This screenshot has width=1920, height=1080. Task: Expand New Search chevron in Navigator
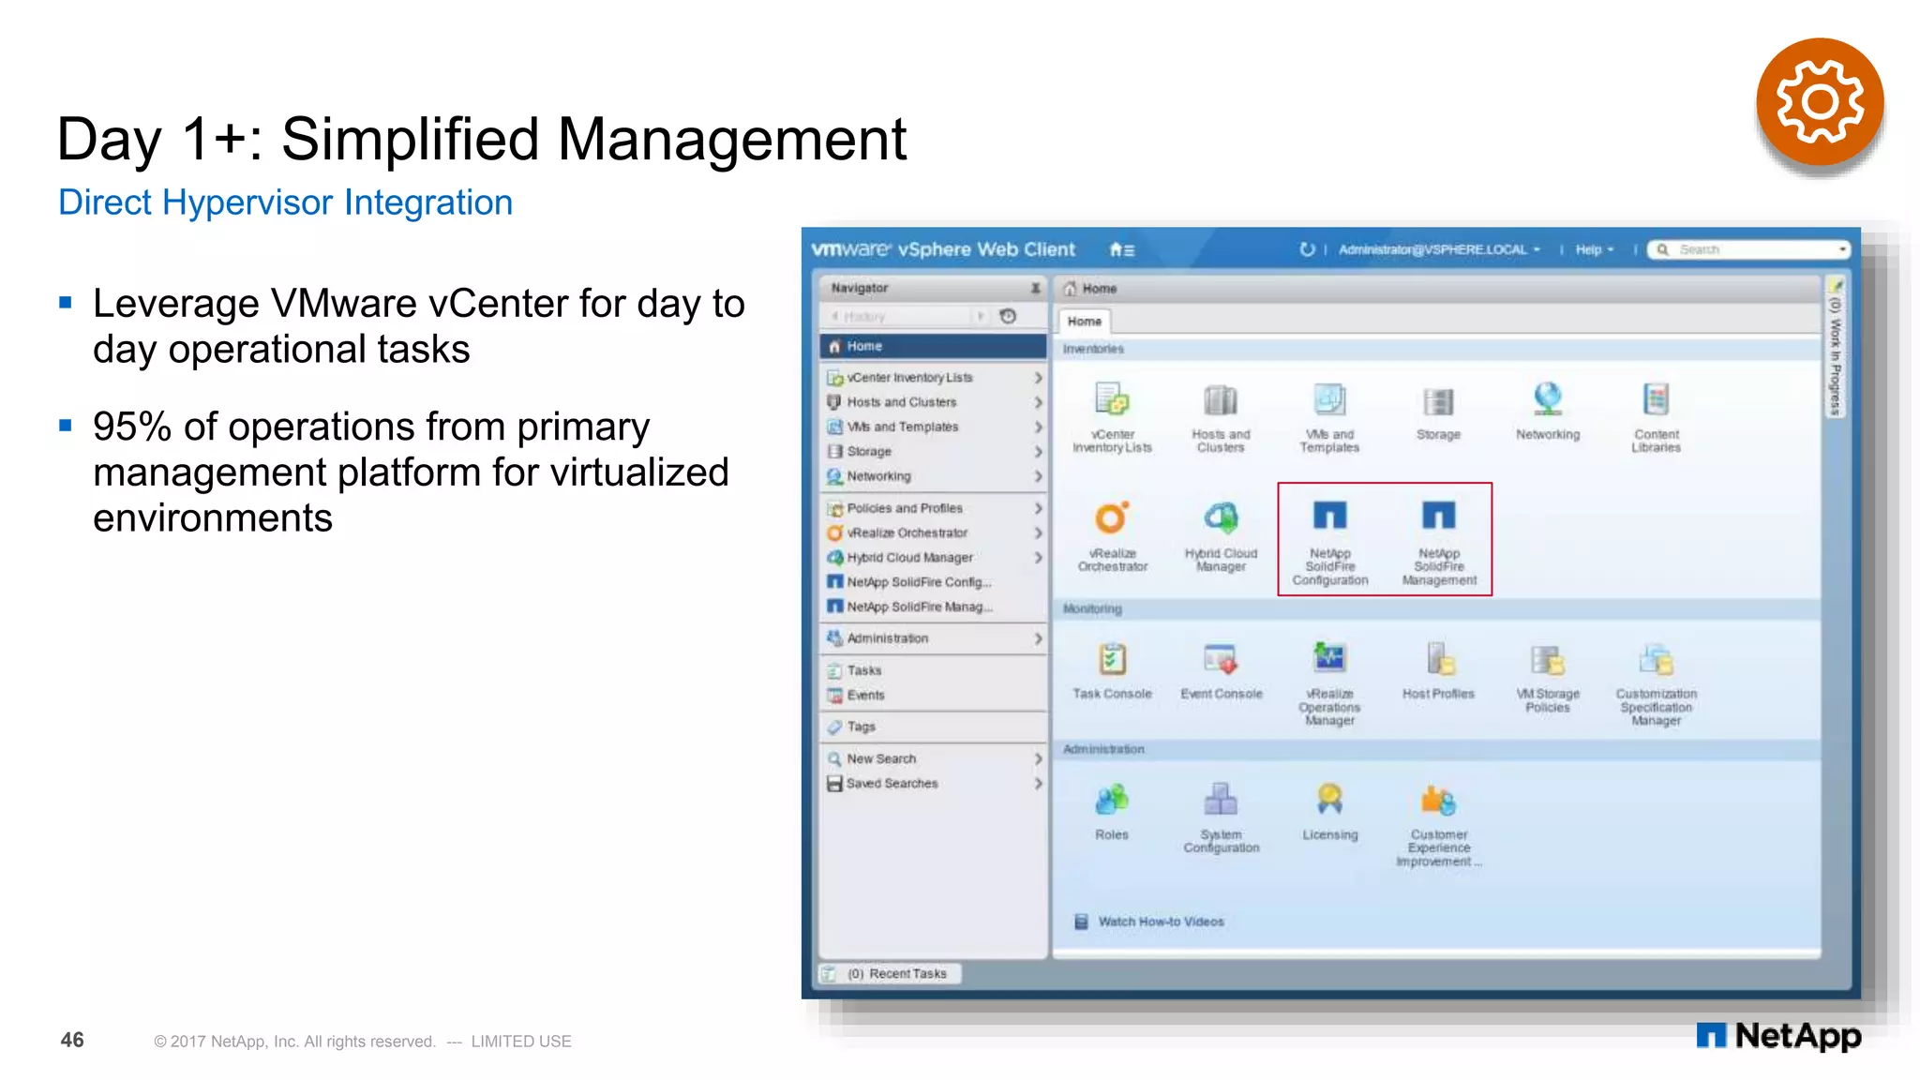(x=1038, y=758)
